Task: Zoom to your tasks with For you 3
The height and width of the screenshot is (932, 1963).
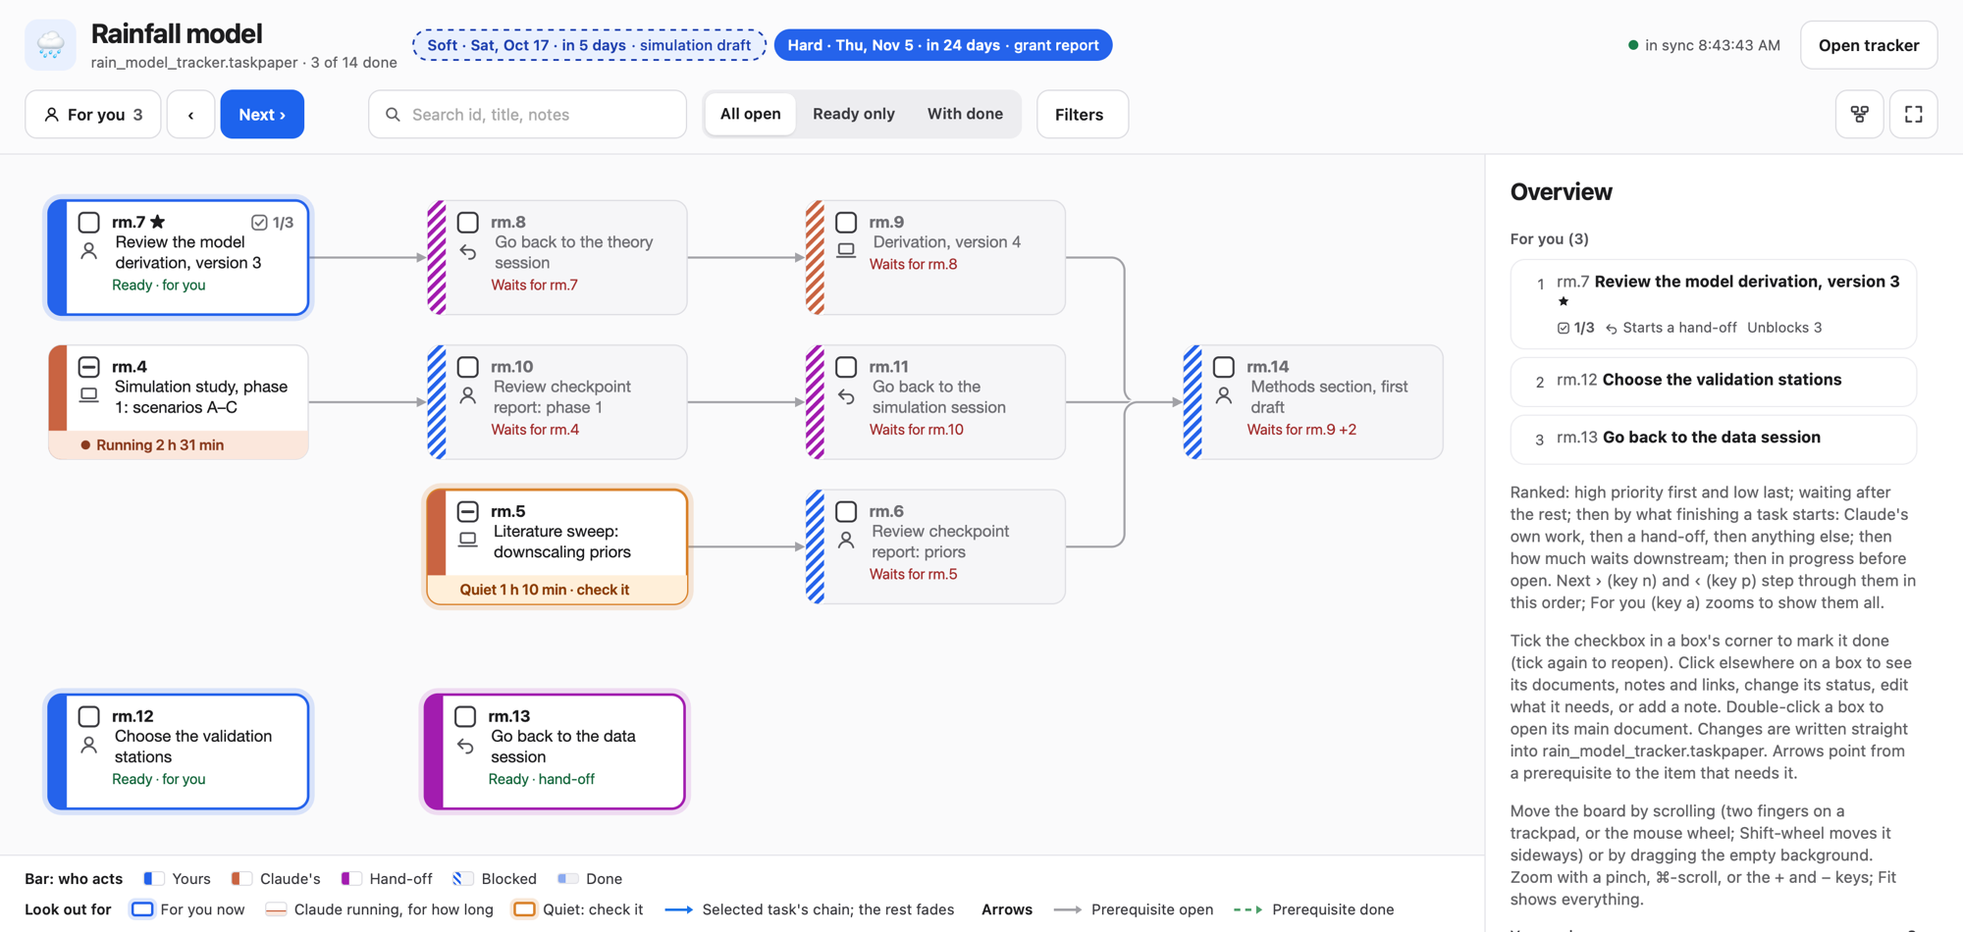Action: [93, 115]
